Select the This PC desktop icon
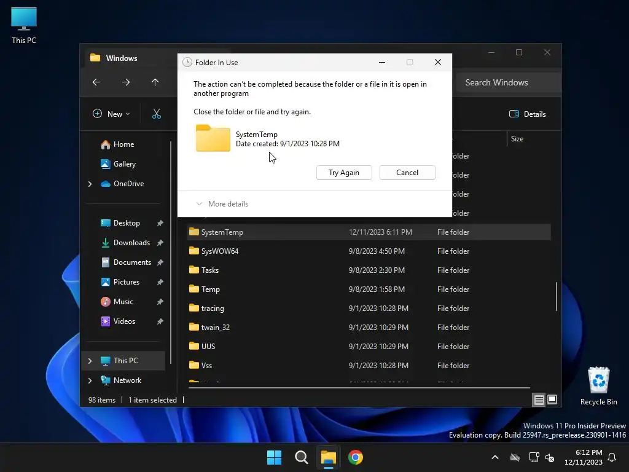Viewport: 629px width, 472px height. [24, 26]
